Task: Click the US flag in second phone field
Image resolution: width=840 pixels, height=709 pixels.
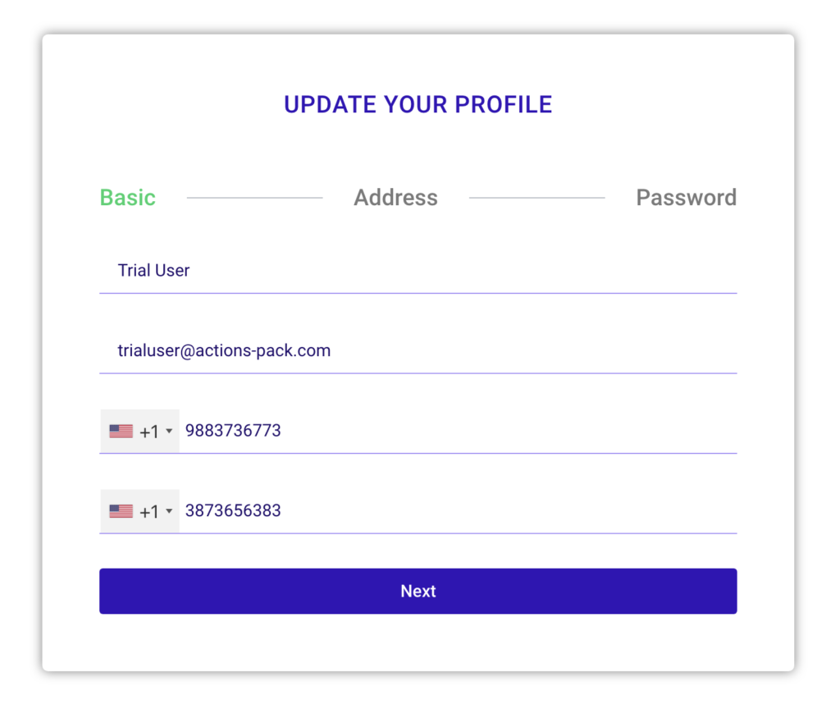Action: click(121, 511)
